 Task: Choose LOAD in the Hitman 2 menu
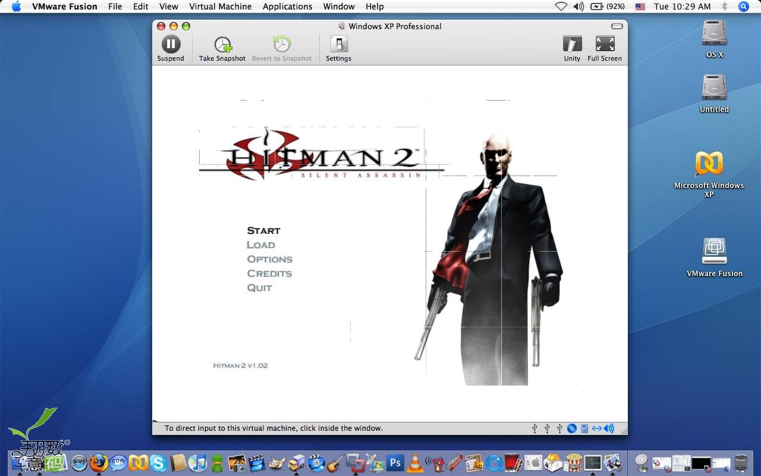pos(261,245)
